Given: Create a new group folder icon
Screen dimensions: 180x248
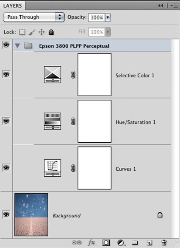Looking at the screenshot, I should (135, 242).
